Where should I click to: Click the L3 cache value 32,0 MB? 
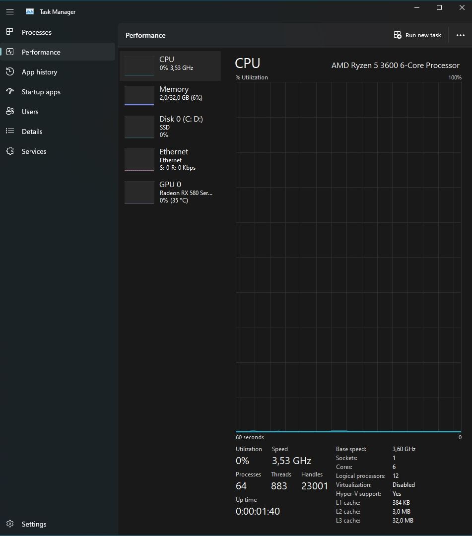403,520
